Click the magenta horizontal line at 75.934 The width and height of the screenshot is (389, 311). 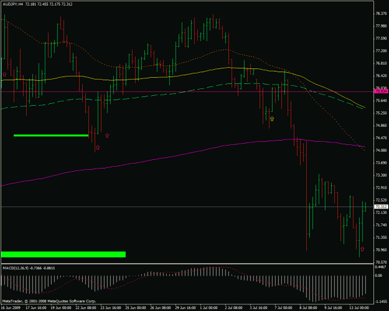(x=186, y=92)
